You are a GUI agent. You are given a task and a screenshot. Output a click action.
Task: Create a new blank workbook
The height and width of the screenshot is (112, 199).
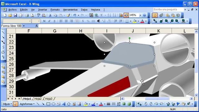(x=5, y=15)
